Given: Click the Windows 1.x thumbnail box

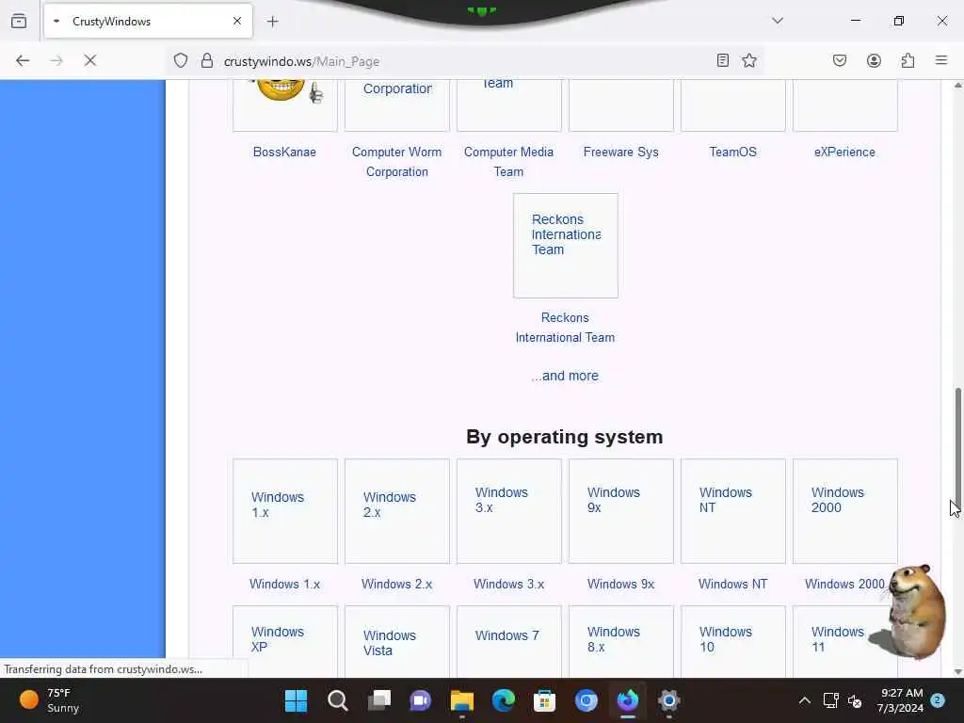Looking at the screenshot, I should coord(285,511).
